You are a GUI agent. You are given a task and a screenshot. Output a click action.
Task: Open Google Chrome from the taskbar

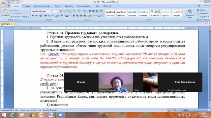(x=32, y=115)
